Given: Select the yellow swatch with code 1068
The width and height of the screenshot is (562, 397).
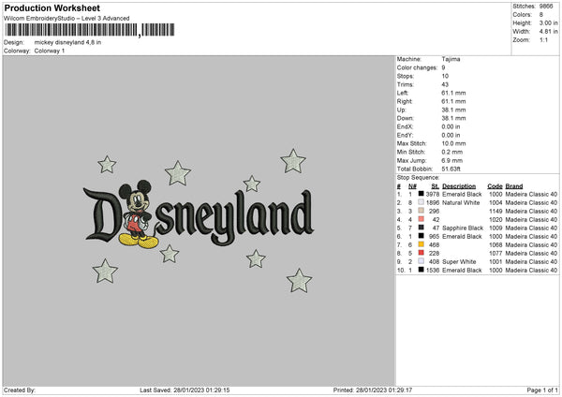Looking at the screenshot, I should [421, 244].
